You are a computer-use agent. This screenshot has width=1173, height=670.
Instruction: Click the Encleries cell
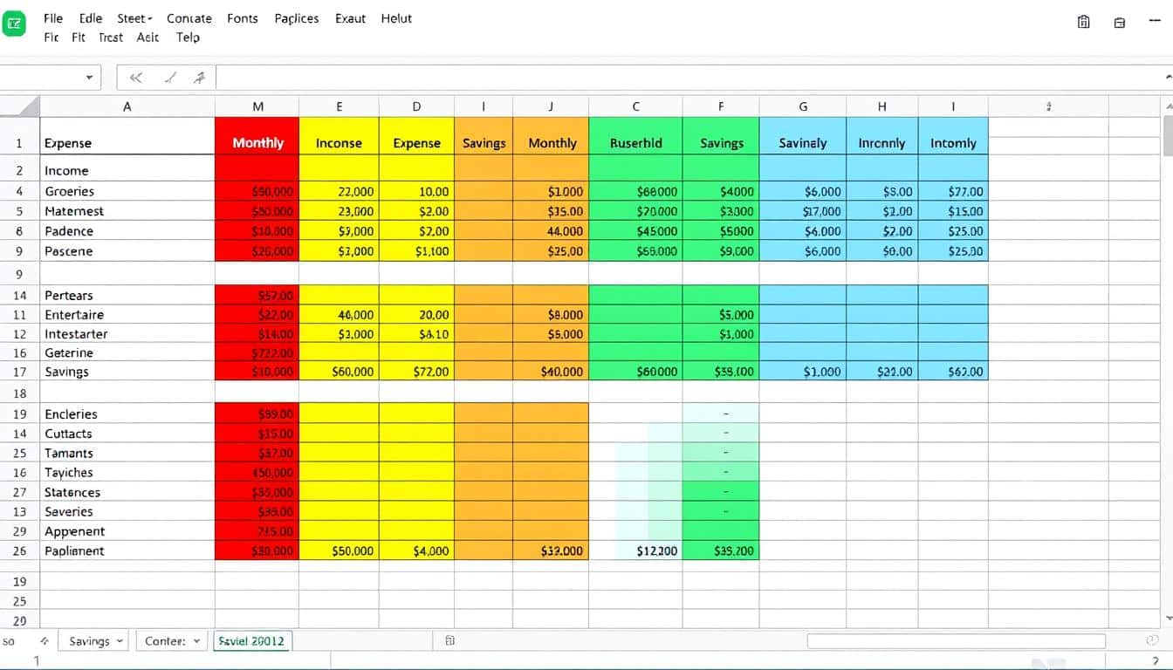coord(127,414)
